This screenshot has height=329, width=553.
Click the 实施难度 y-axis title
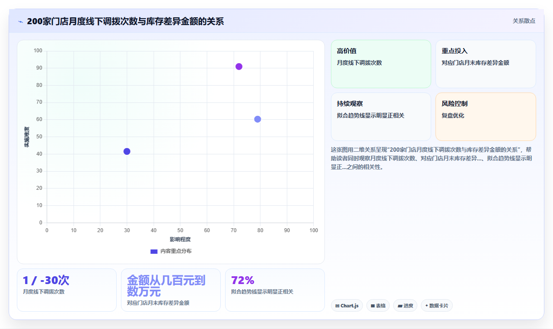point(27,137)
